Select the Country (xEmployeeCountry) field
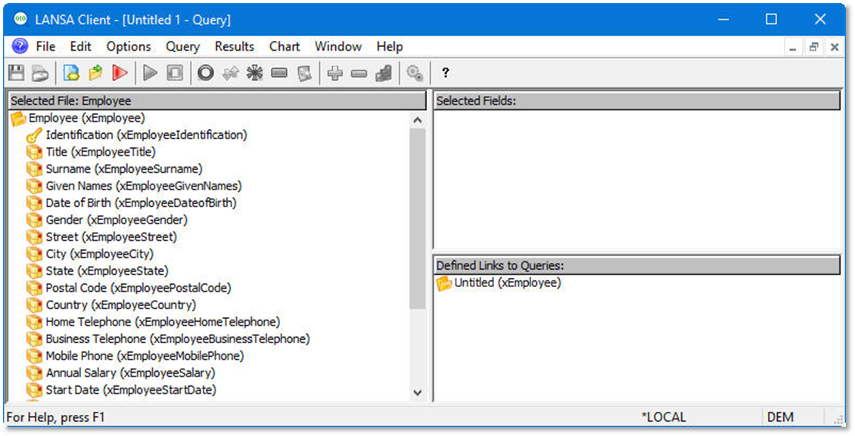 [x=120, y=305]
